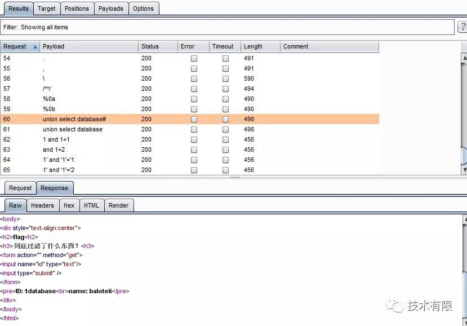Image resolution: width=467 pixels, height=326 pixels.
Task: Toggle Error checkbox for request 56
Action: click(x=194, y=79)
